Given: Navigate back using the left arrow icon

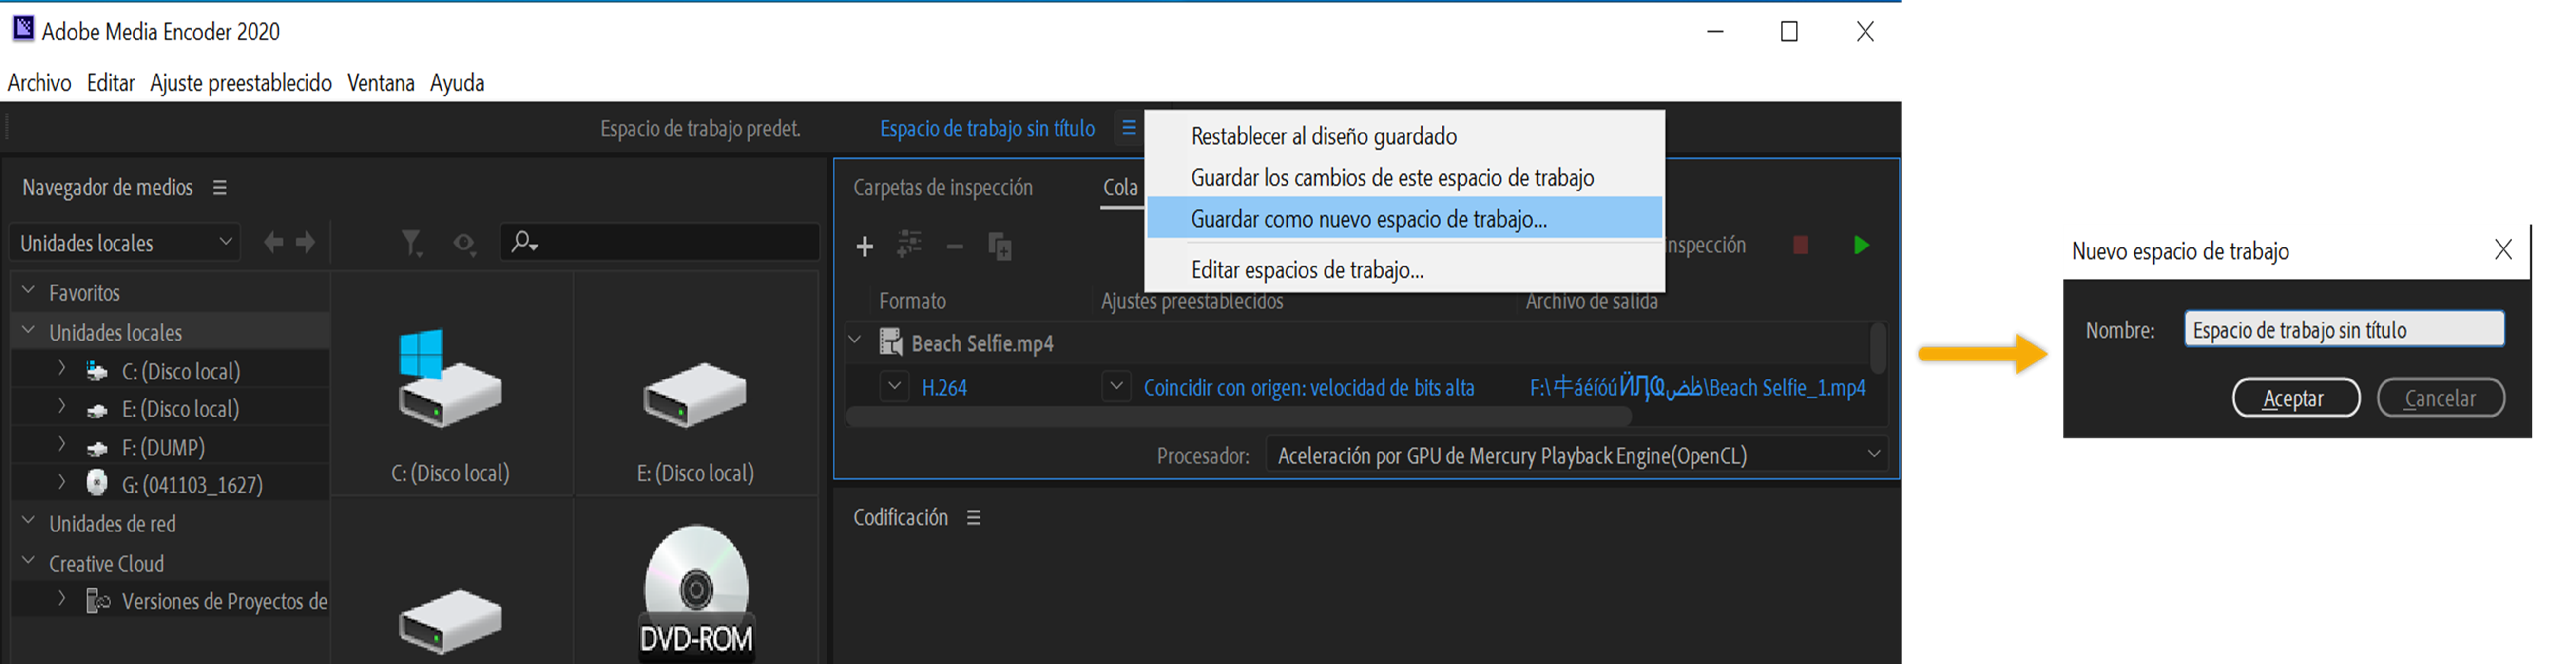Looking at the screenshot, I should pyautogui.click(x=271, y=242).
